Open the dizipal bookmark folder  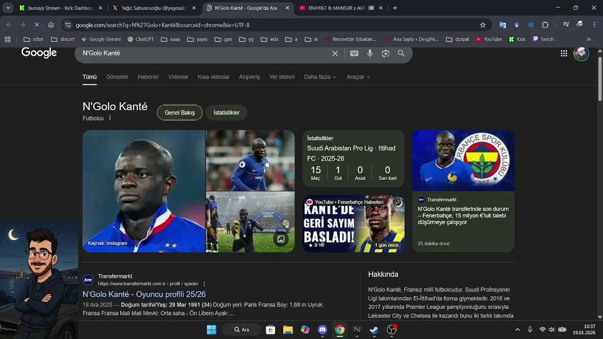(x=457, y=39)
